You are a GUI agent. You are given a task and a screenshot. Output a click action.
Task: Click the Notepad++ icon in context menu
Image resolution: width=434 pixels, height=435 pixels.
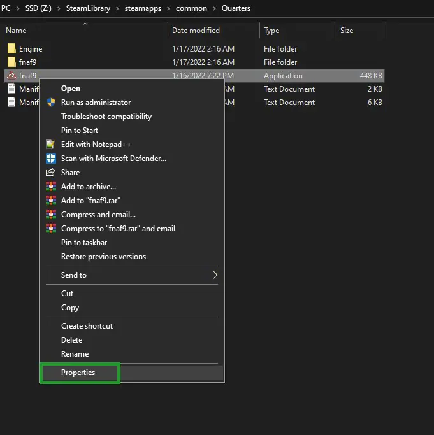[x=50, y=145]
